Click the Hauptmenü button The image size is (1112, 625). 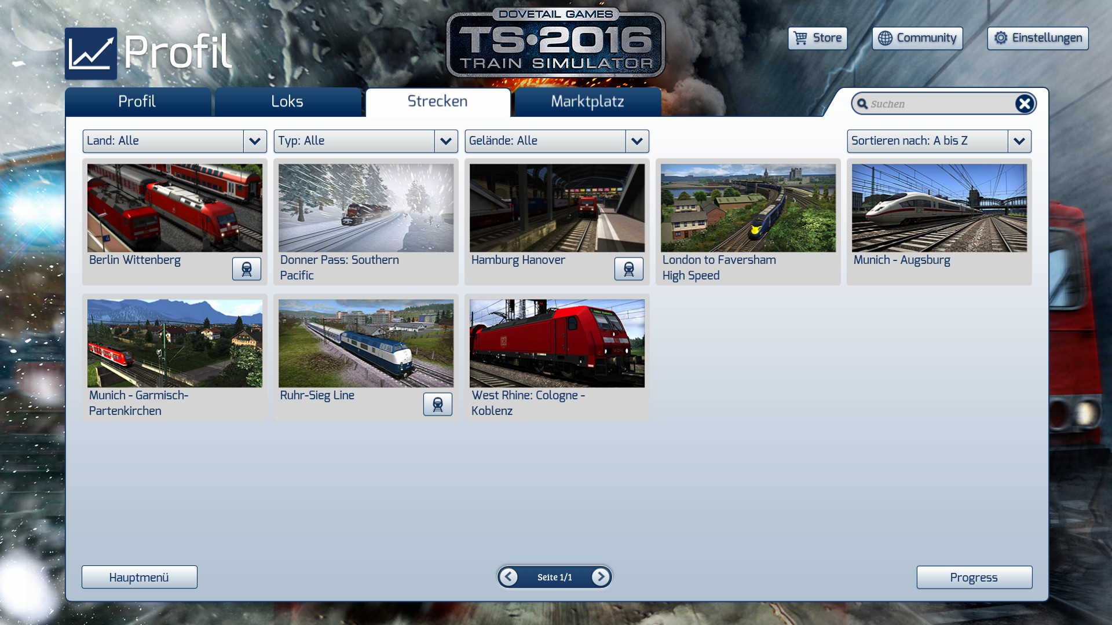click(139, 578)
